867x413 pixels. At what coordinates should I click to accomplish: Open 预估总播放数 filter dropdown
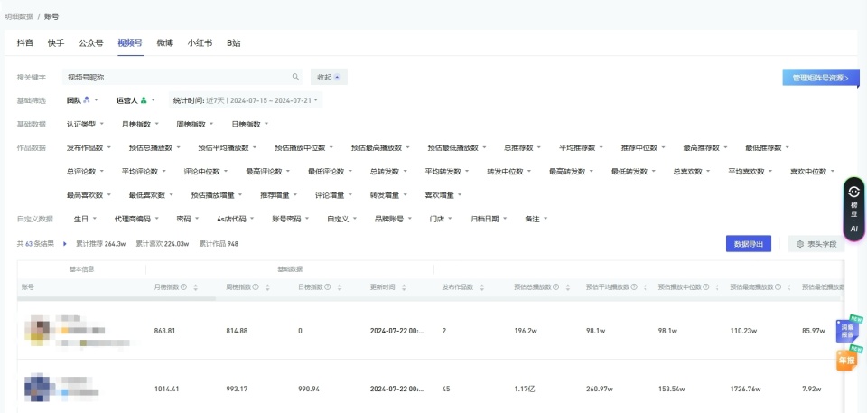click(x=154, y=148)
